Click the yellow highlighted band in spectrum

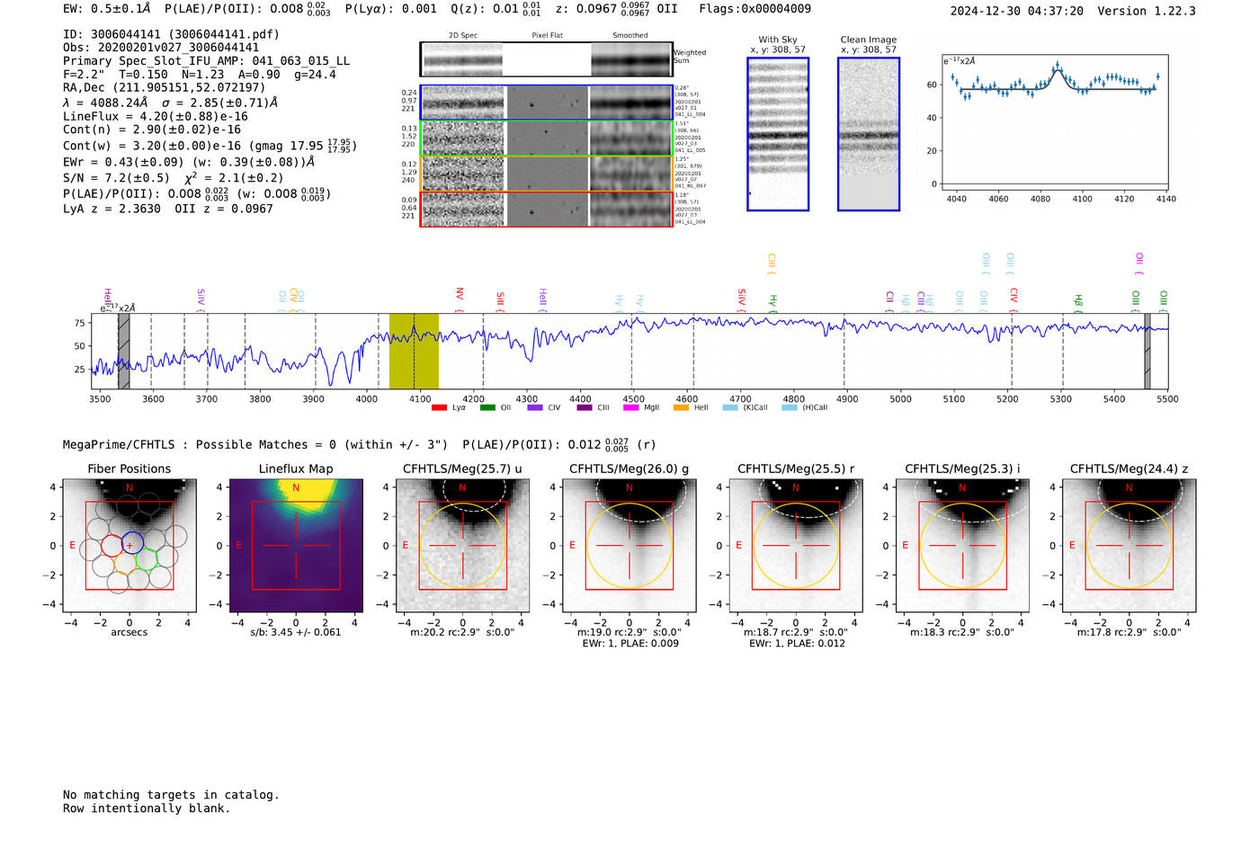point(414,351)
